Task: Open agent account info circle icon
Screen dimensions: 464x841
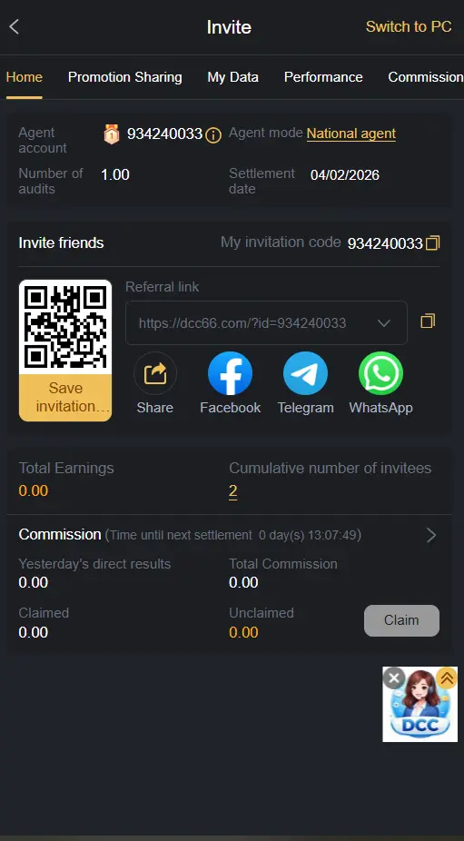Action: [213, 135]
